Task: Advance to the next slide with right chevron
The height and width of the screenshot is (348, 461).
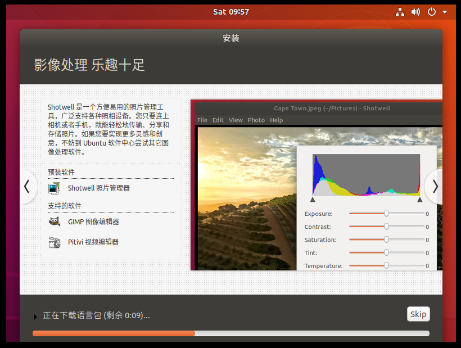Action: tap(435, 186)
